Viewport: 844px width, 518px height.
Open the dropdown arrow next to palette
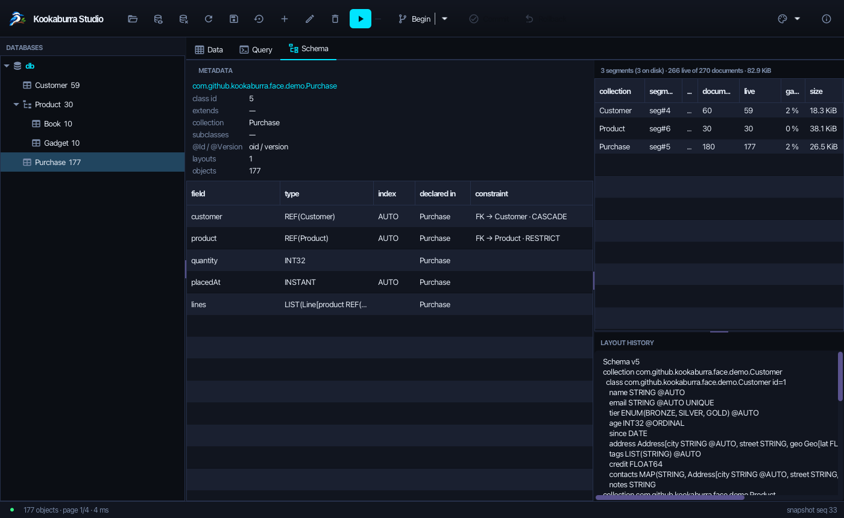pyautogui.click(x=798, y=19)
